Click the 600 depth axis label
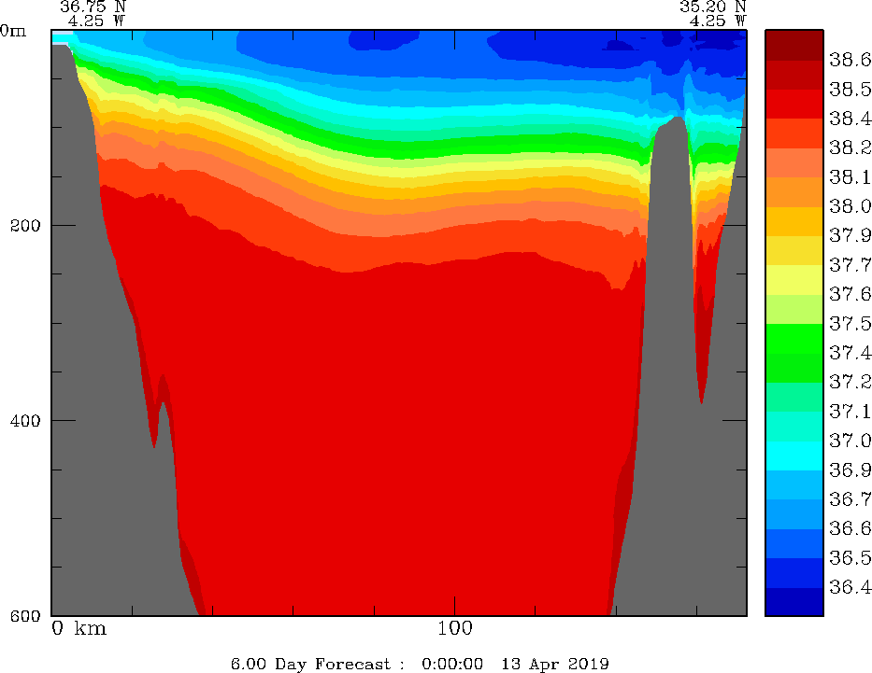The height and width of the screenshot is (673, 872). pos(25,615)
